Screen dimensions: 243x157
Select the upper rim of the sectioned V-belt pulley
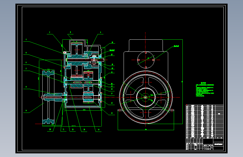48,73
